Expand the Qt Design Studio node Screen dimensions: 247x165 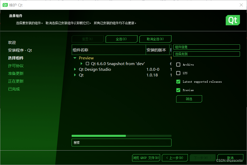[75, 69]
